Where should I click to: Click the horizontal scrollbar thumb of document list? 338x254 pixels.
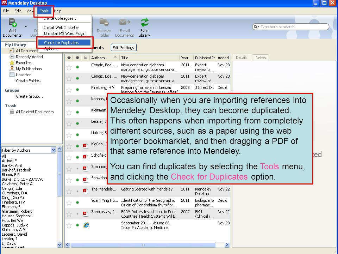tap(143, 245)
